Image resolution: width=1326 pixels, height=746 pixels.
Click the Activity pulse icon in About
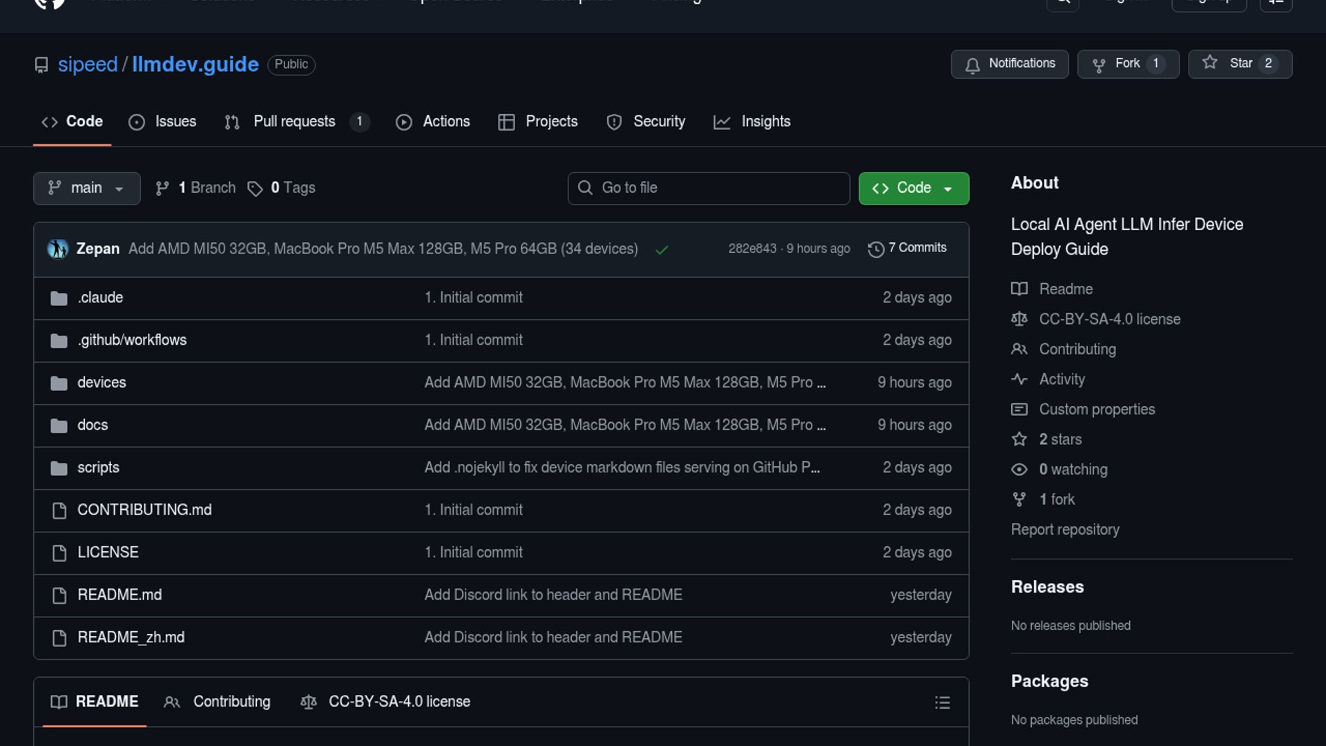coord(1019,379)
